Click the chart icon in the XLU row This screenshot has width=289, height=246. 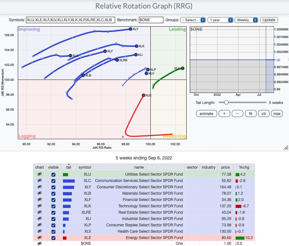(x=39, y=174)
